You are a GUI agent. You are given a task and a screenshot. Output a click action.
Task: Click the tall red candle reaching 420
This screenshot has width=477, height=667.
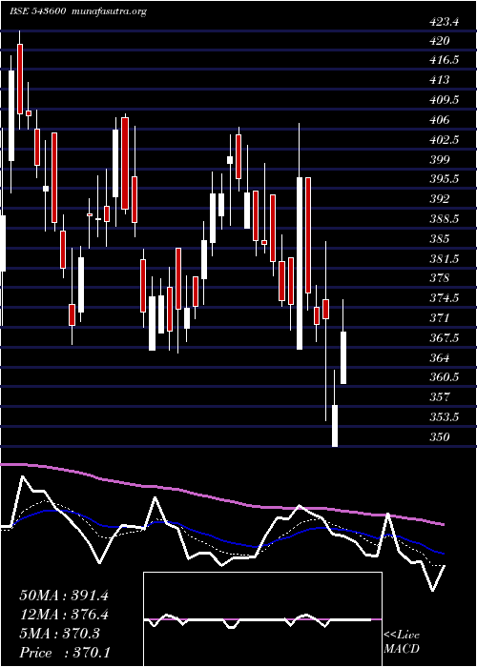(x=20, y=79)
